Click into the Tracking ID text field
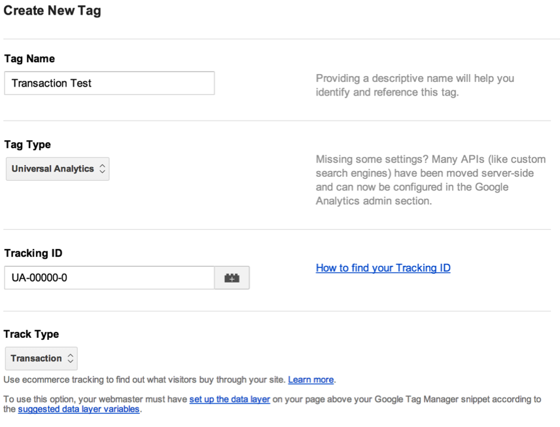Viewport: 560px width, 427px height. (x=109, y=278)
